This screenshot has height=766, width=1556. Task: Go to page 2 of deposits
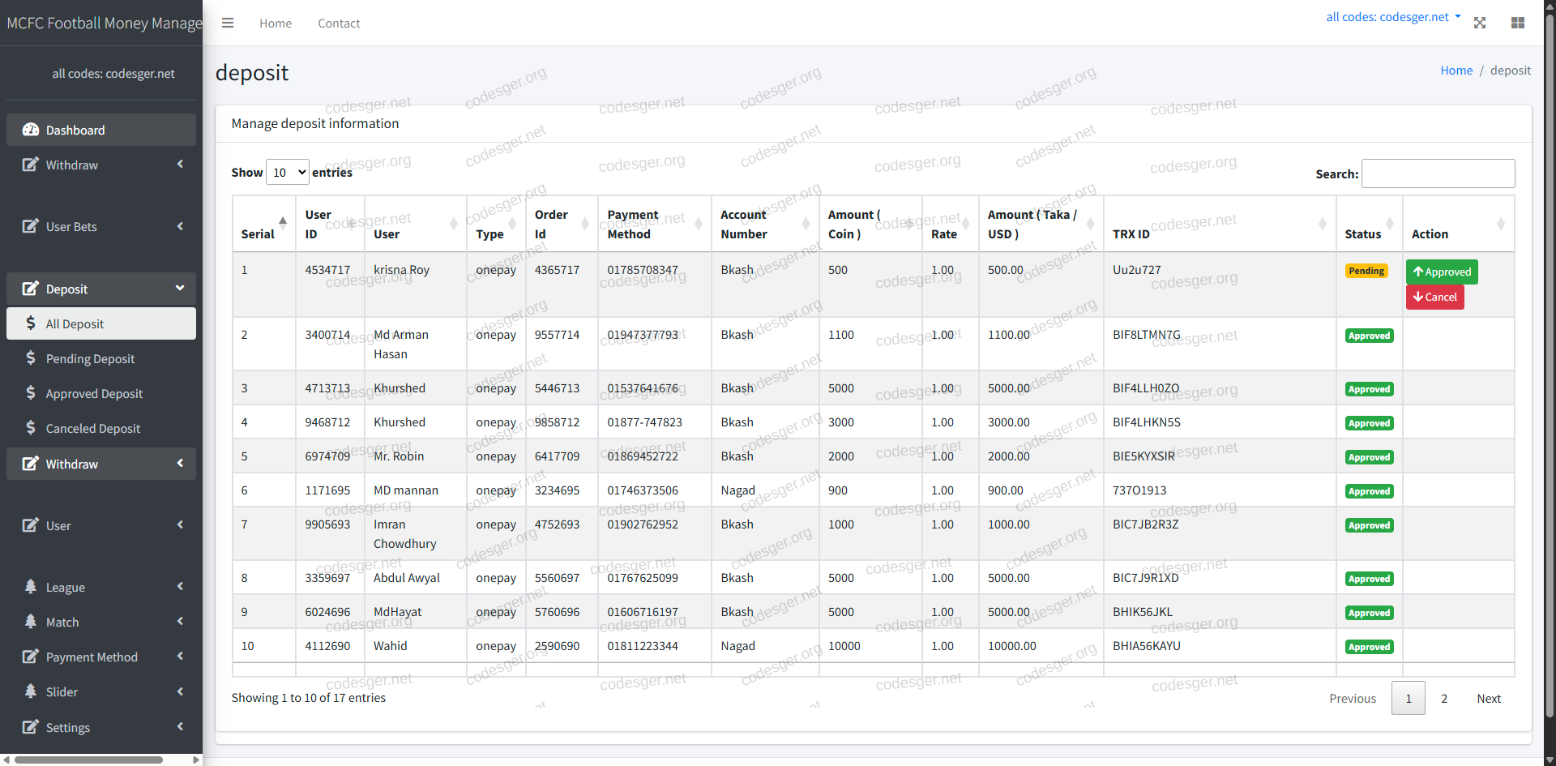click(1443, 699)
